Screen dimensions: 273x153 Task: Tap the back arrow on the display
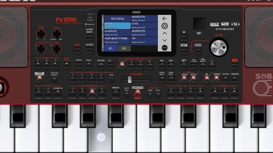click(x=165, y=19)
